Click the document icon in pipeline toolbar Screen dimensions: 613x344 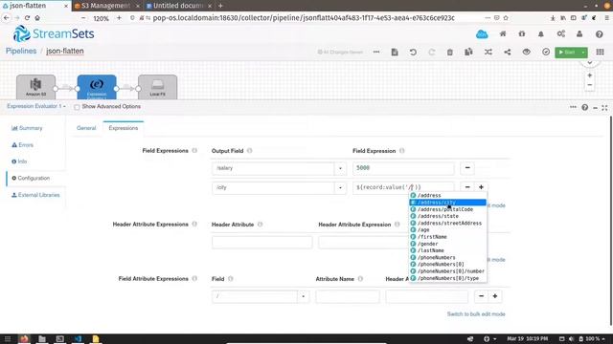(395, 52)
